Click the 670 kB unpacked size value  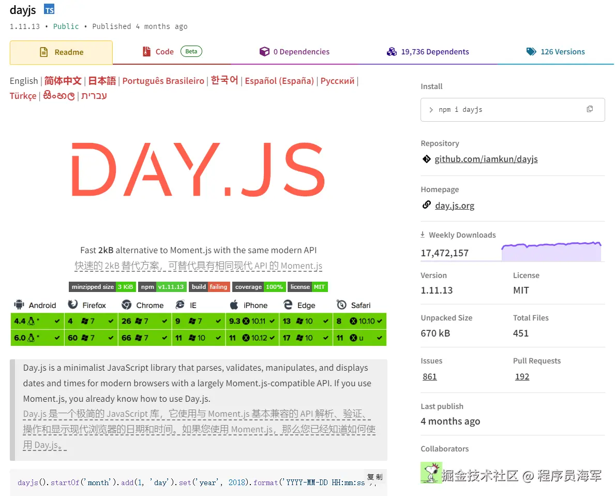coord(436,333)
